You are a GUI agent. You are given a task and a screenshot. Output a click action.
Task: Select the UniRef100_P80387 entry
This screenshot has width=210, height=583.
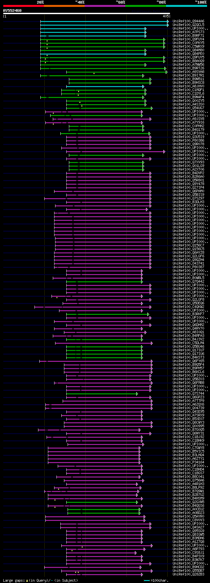(x=188, y=267)
